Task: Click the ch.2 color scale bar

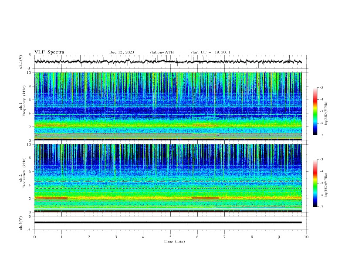Action: [315, 183]
